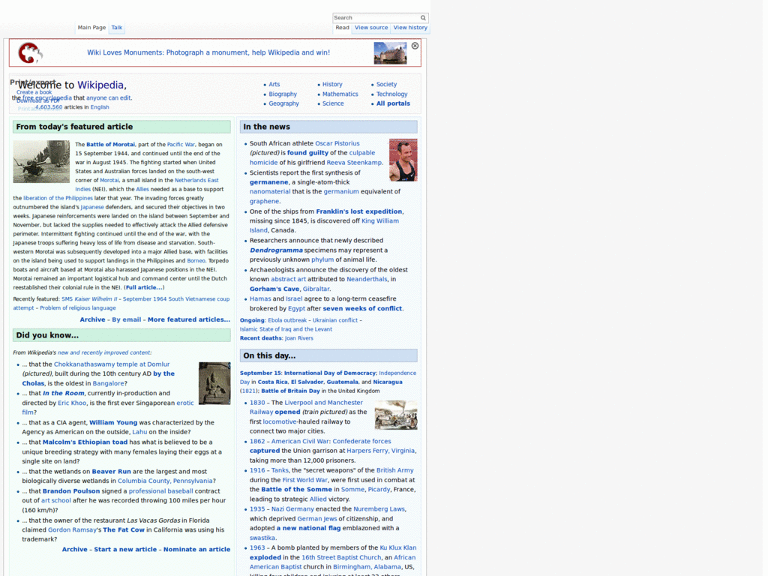Open the Netherlands East Indies link
768x576 pixels.
196,180
